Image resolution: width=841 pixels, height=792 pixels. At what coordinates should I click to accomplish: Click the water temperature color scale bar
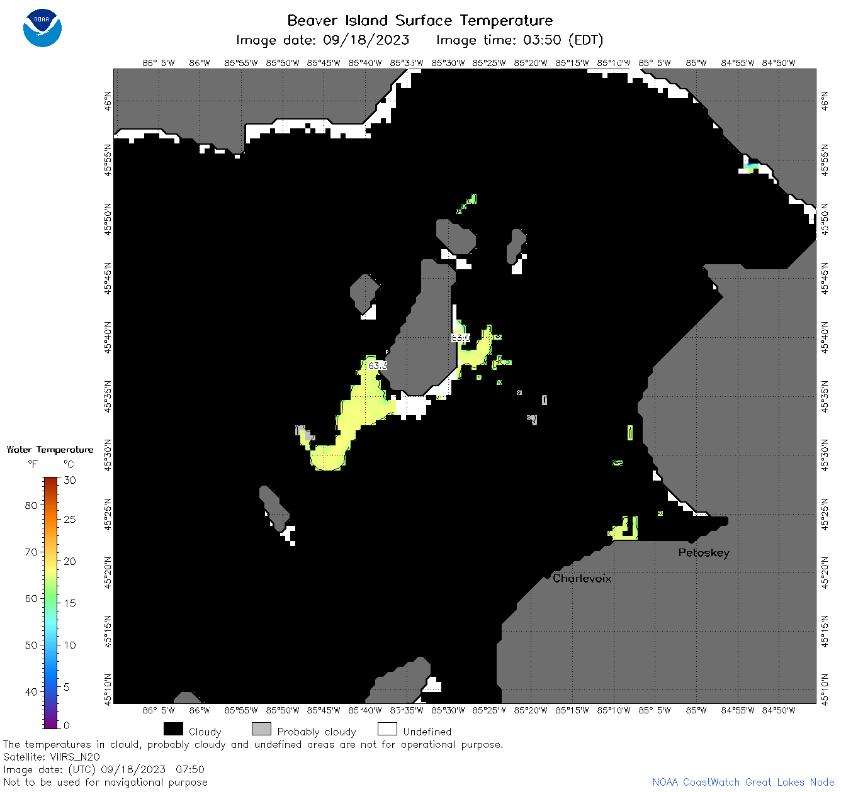tap(50, 602)
